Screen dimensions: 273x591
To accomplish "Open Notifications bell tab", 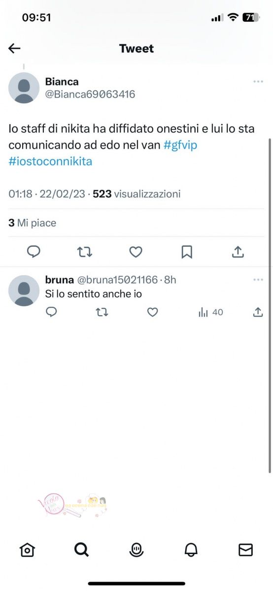I will click(191, 550).
